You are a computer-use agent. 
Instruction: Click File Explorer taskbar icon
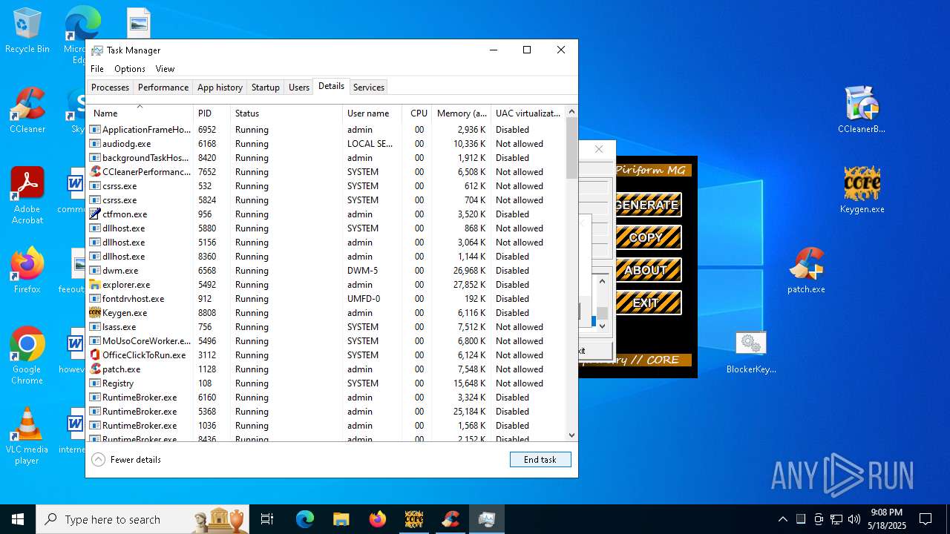click(x=341, y=519)
